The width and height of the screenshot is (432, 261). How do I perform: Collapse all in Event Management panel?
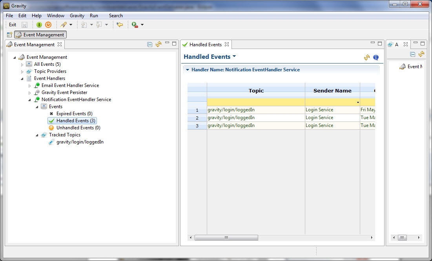[150, 45]
